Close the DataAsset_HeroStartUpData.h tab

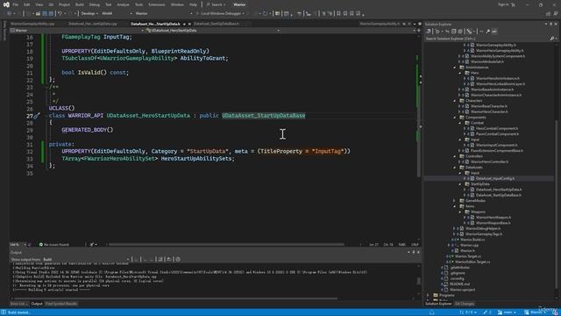tap(189, 24)
